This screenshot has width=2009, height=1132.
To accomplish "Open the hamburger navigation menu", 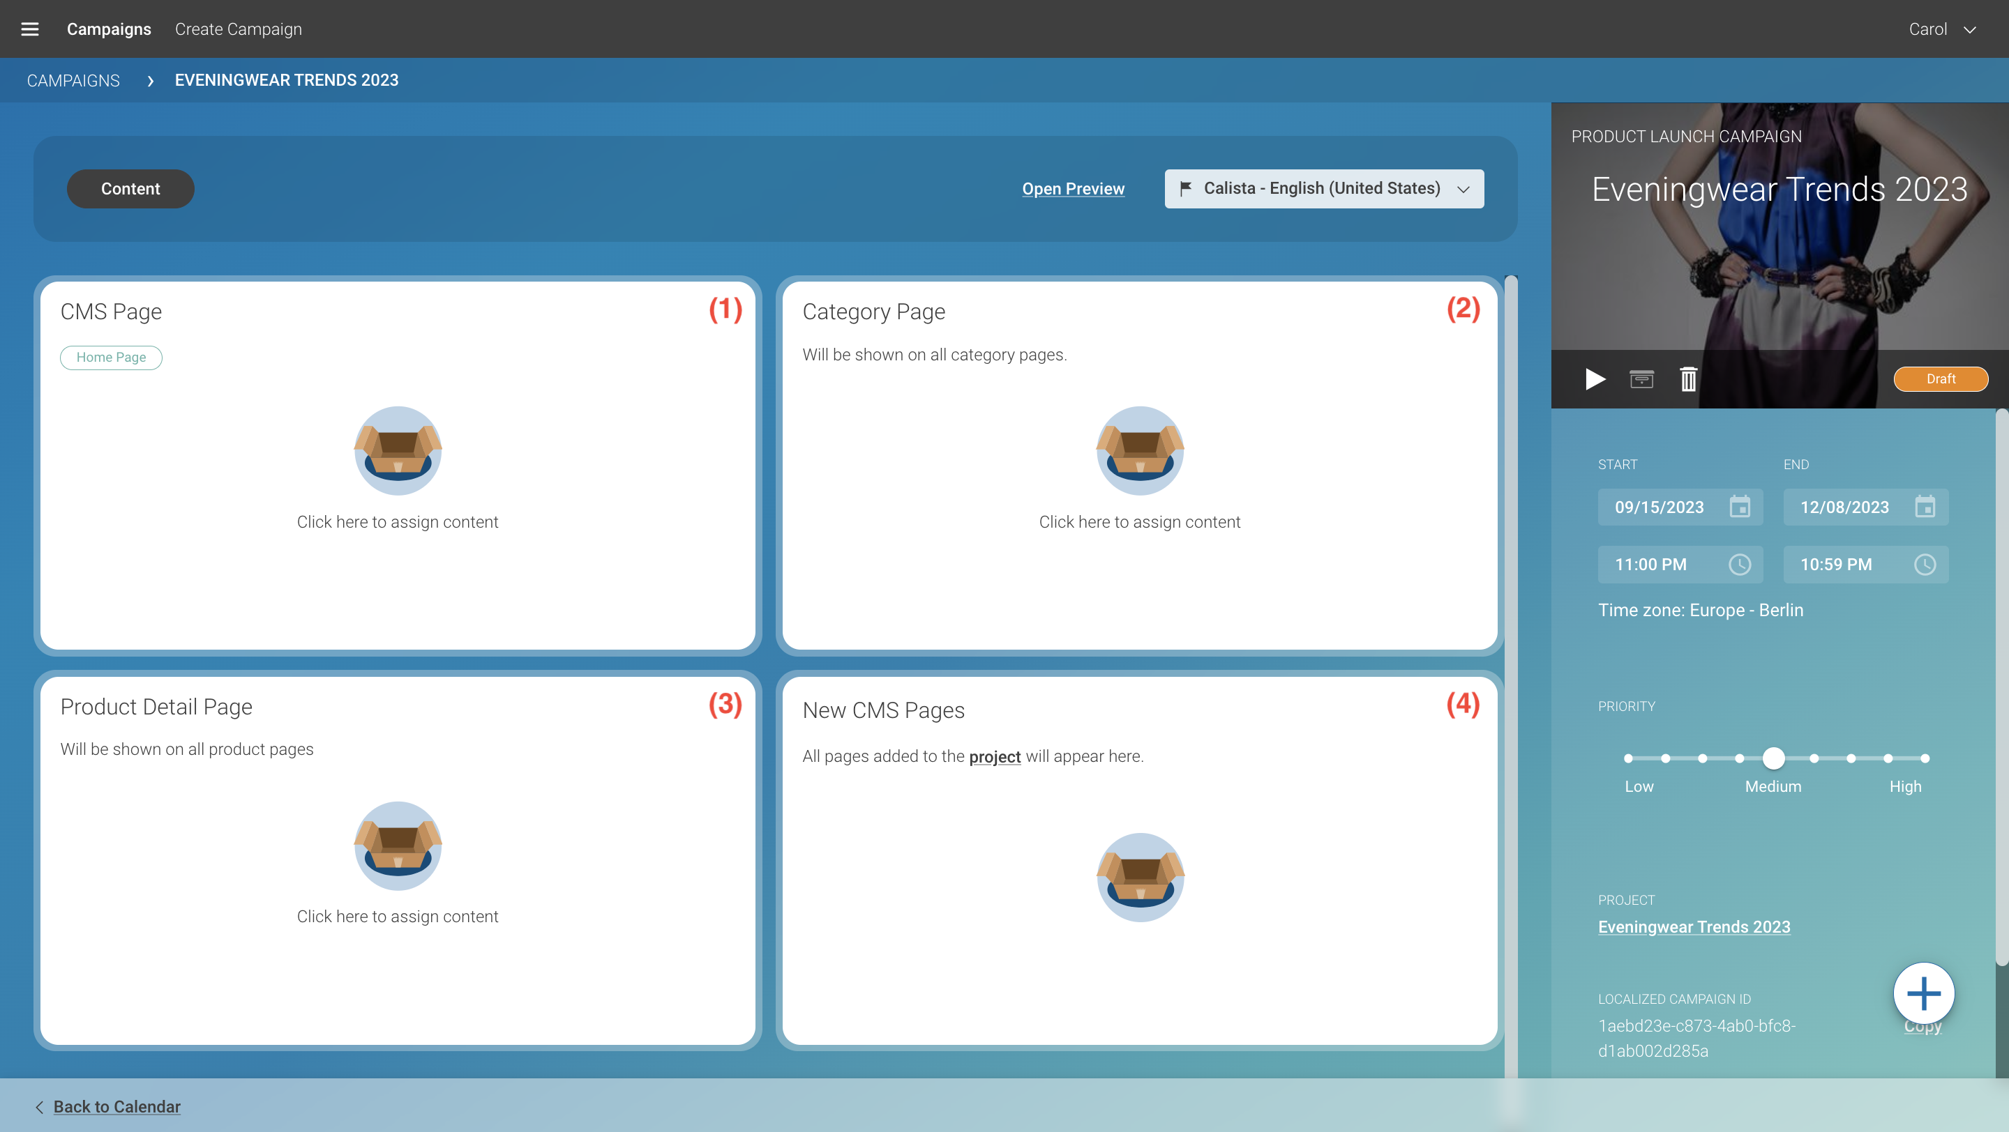I will [29, 29].
